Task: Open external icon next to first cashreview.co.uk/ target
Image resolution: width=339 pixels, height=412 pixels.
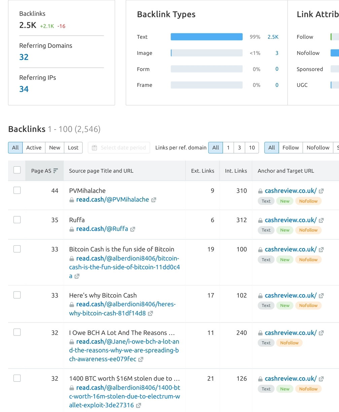Action: (321, 191)
